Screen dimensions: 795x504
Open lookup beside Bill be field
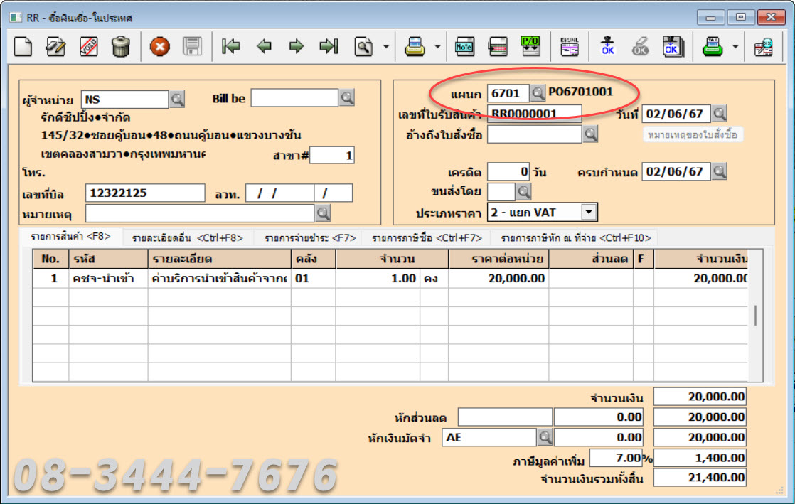click(x=347, y=97)
